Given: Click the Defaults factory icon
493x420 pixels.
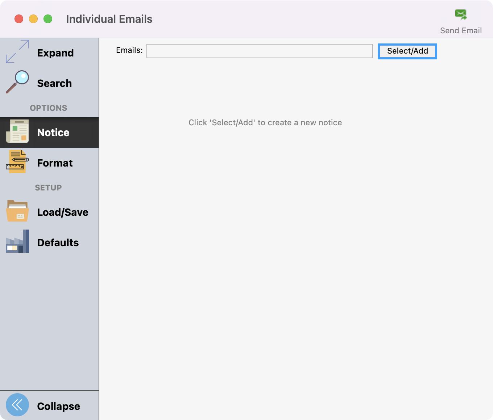Looking at the screenshot, I should coord(17,241).
